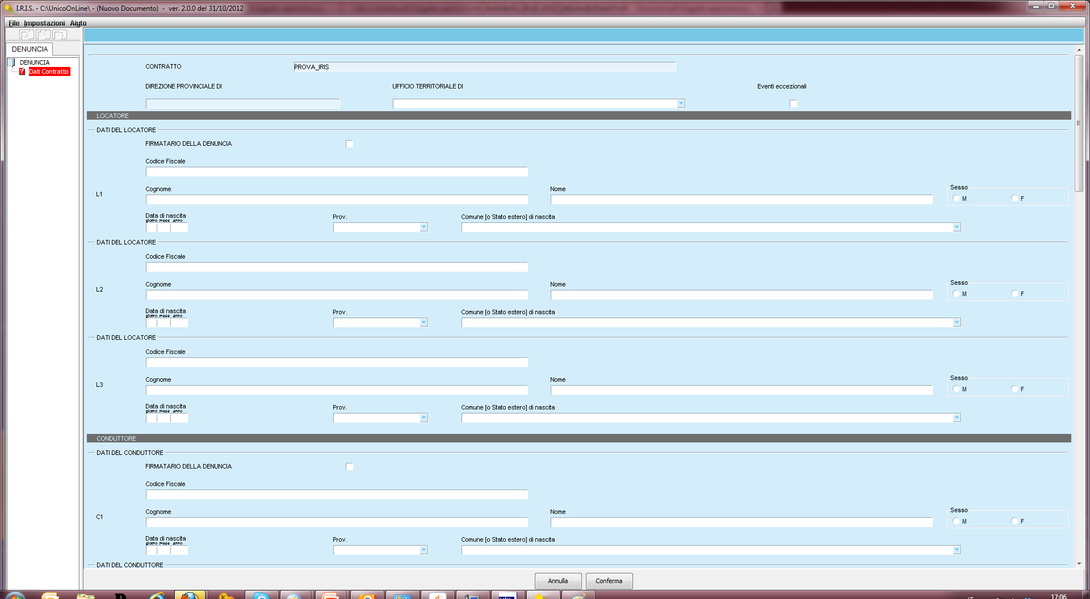Select sex M for conduttore C1
This screenshot has height=599, width=1090.
957,521
